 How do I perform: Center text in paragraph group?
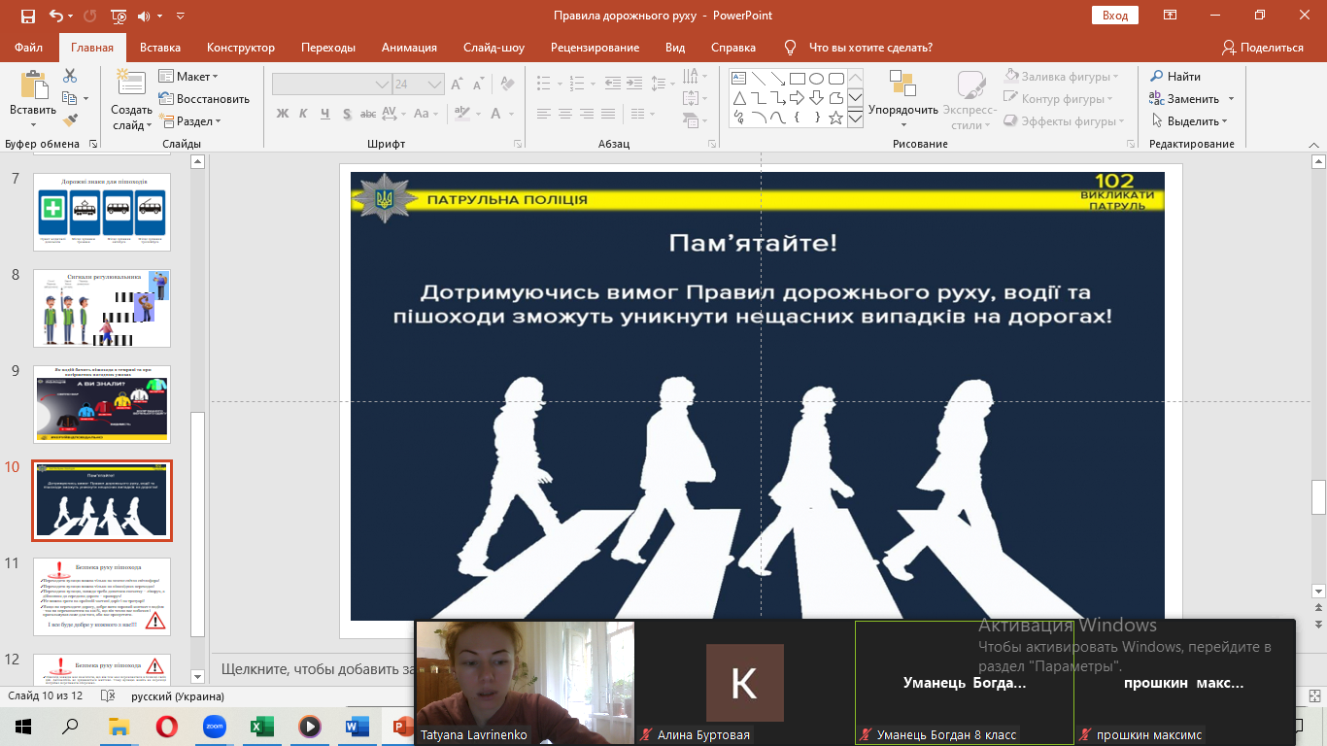565,113
